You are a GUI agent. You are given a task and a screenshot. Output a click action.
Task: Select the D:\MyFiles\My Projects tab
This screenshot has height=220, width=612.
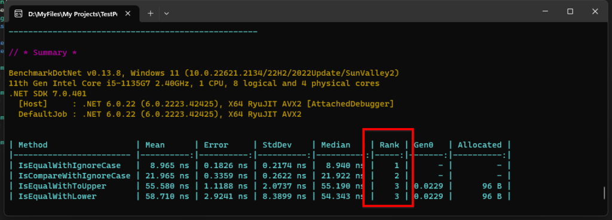(x=74, y=14)
